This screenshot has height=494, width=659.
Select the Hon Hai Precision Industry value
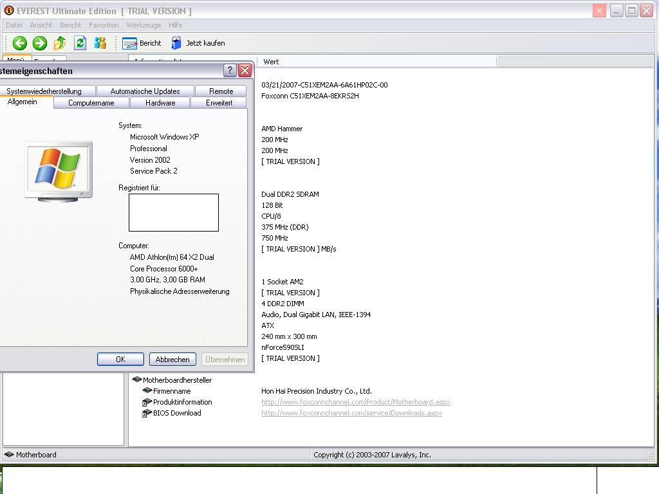pos(317,391)
